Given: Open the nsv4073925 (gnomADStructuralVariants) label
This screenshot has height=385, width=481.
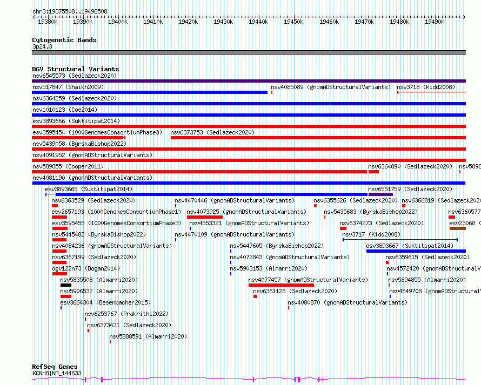Looking at the screenshot, I should [246, 212].
